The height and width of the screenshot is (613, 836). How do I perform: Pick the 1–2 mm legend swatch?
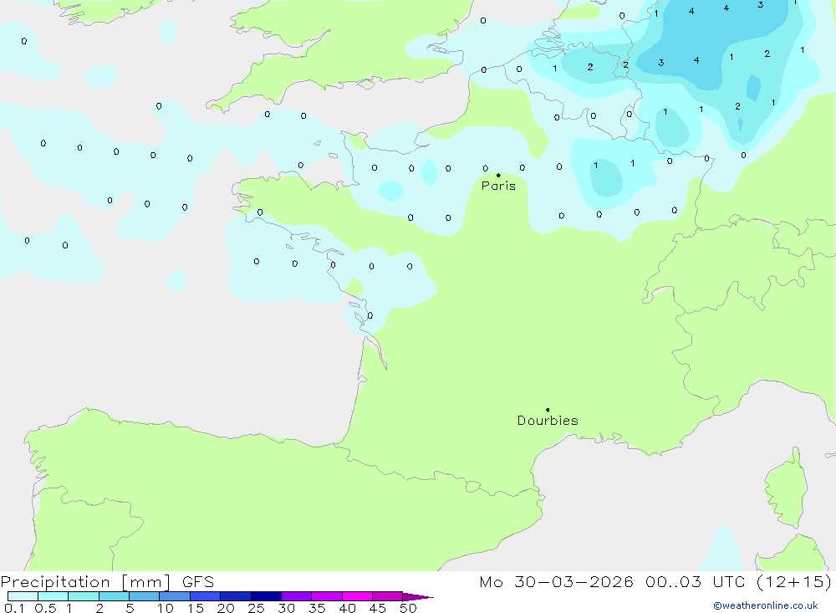click(x=84, y=596)
